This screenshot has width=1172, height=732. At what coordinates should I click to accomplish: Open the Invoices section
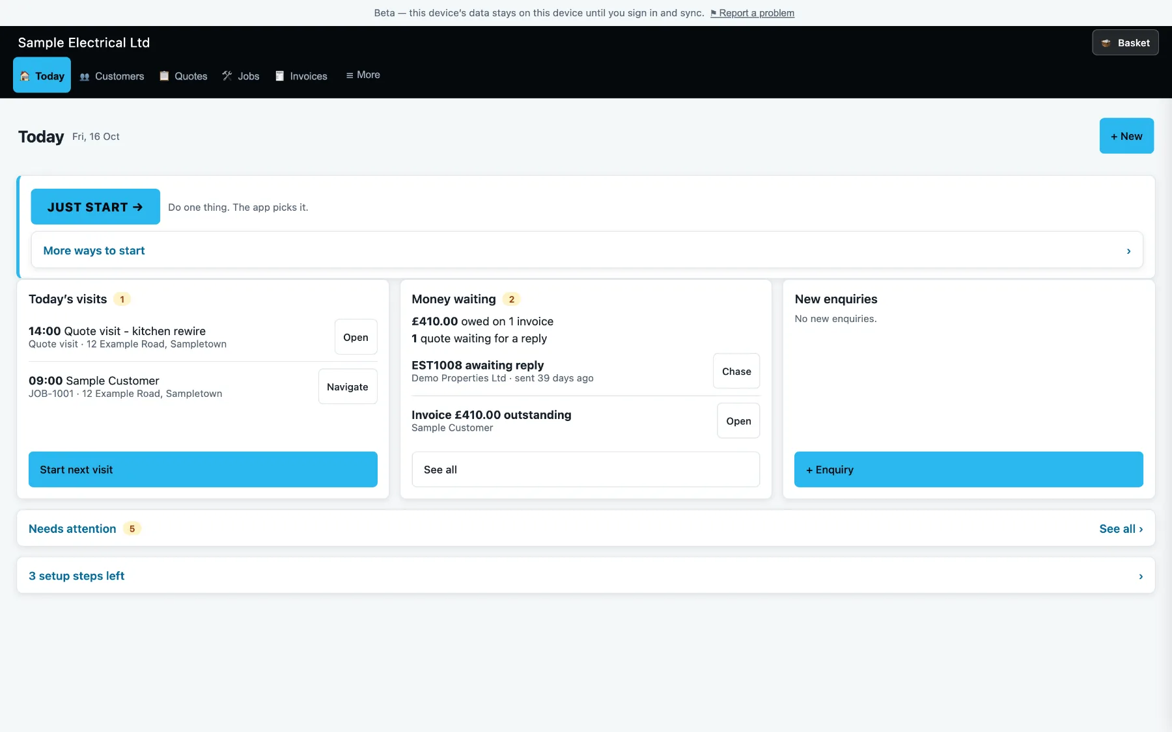[301, 76]
